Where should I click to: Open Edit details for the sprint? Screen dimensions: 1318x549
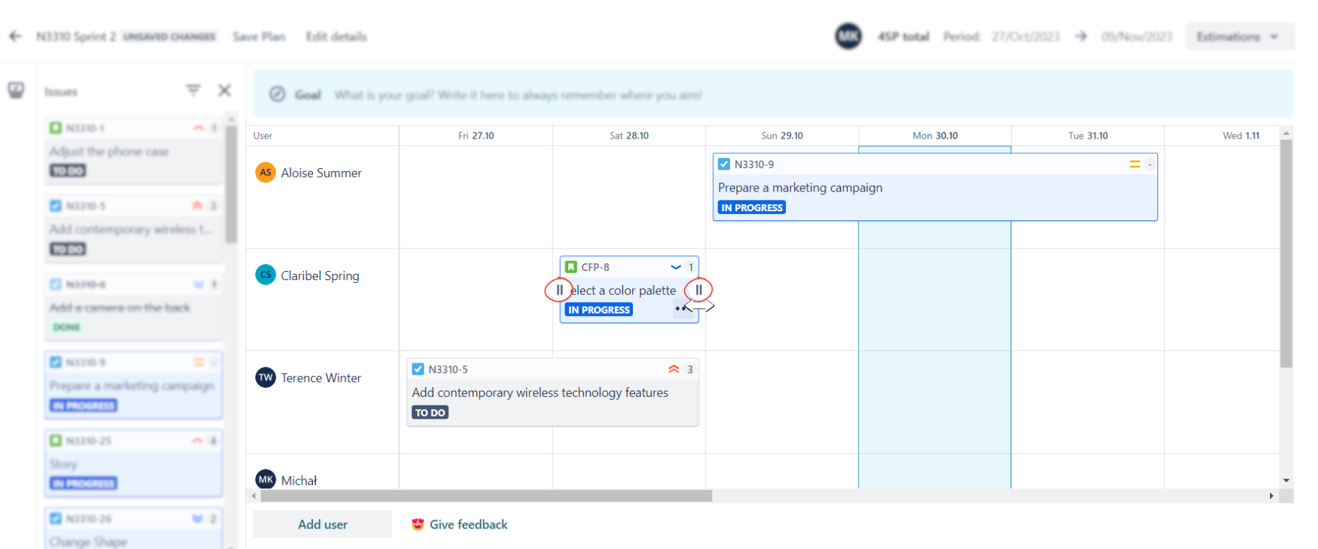pyautogui.click(x=336, y=37)
